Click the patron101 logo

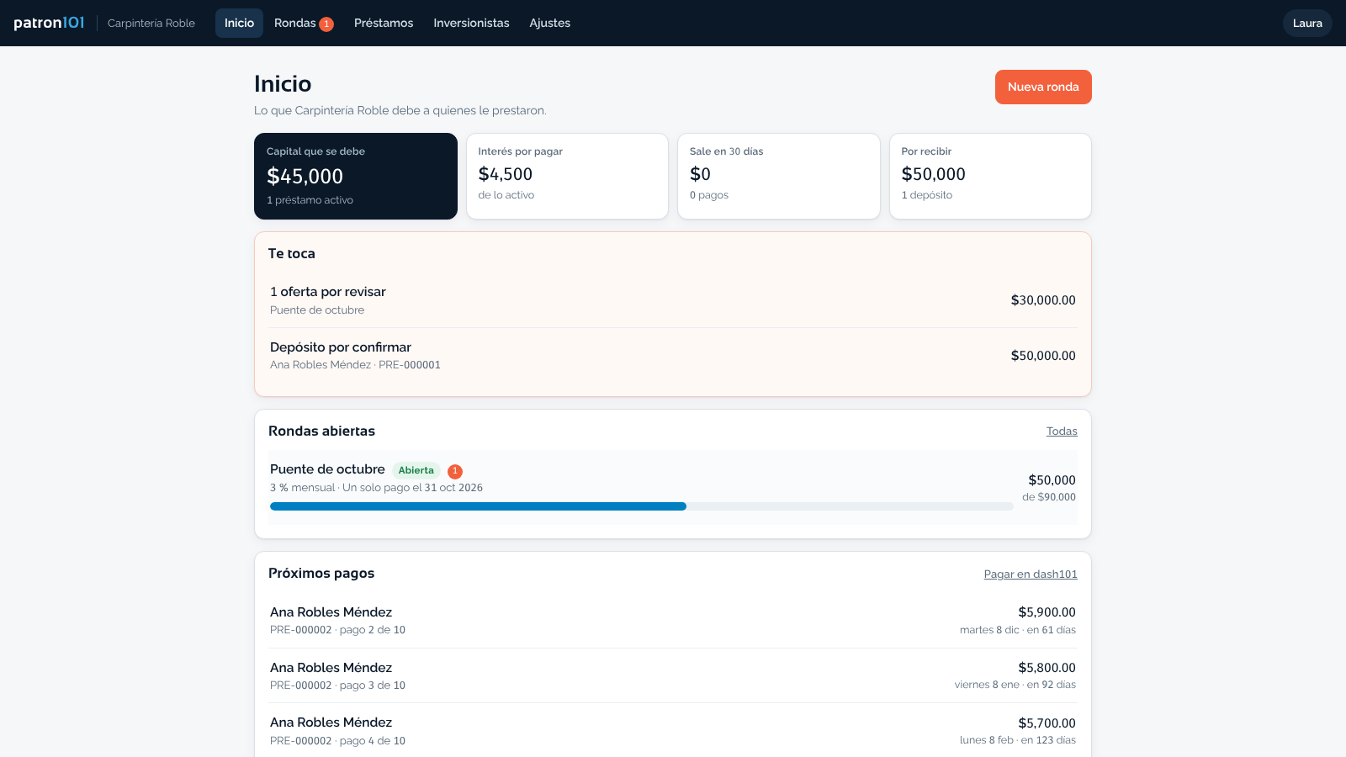click(49, 23)
